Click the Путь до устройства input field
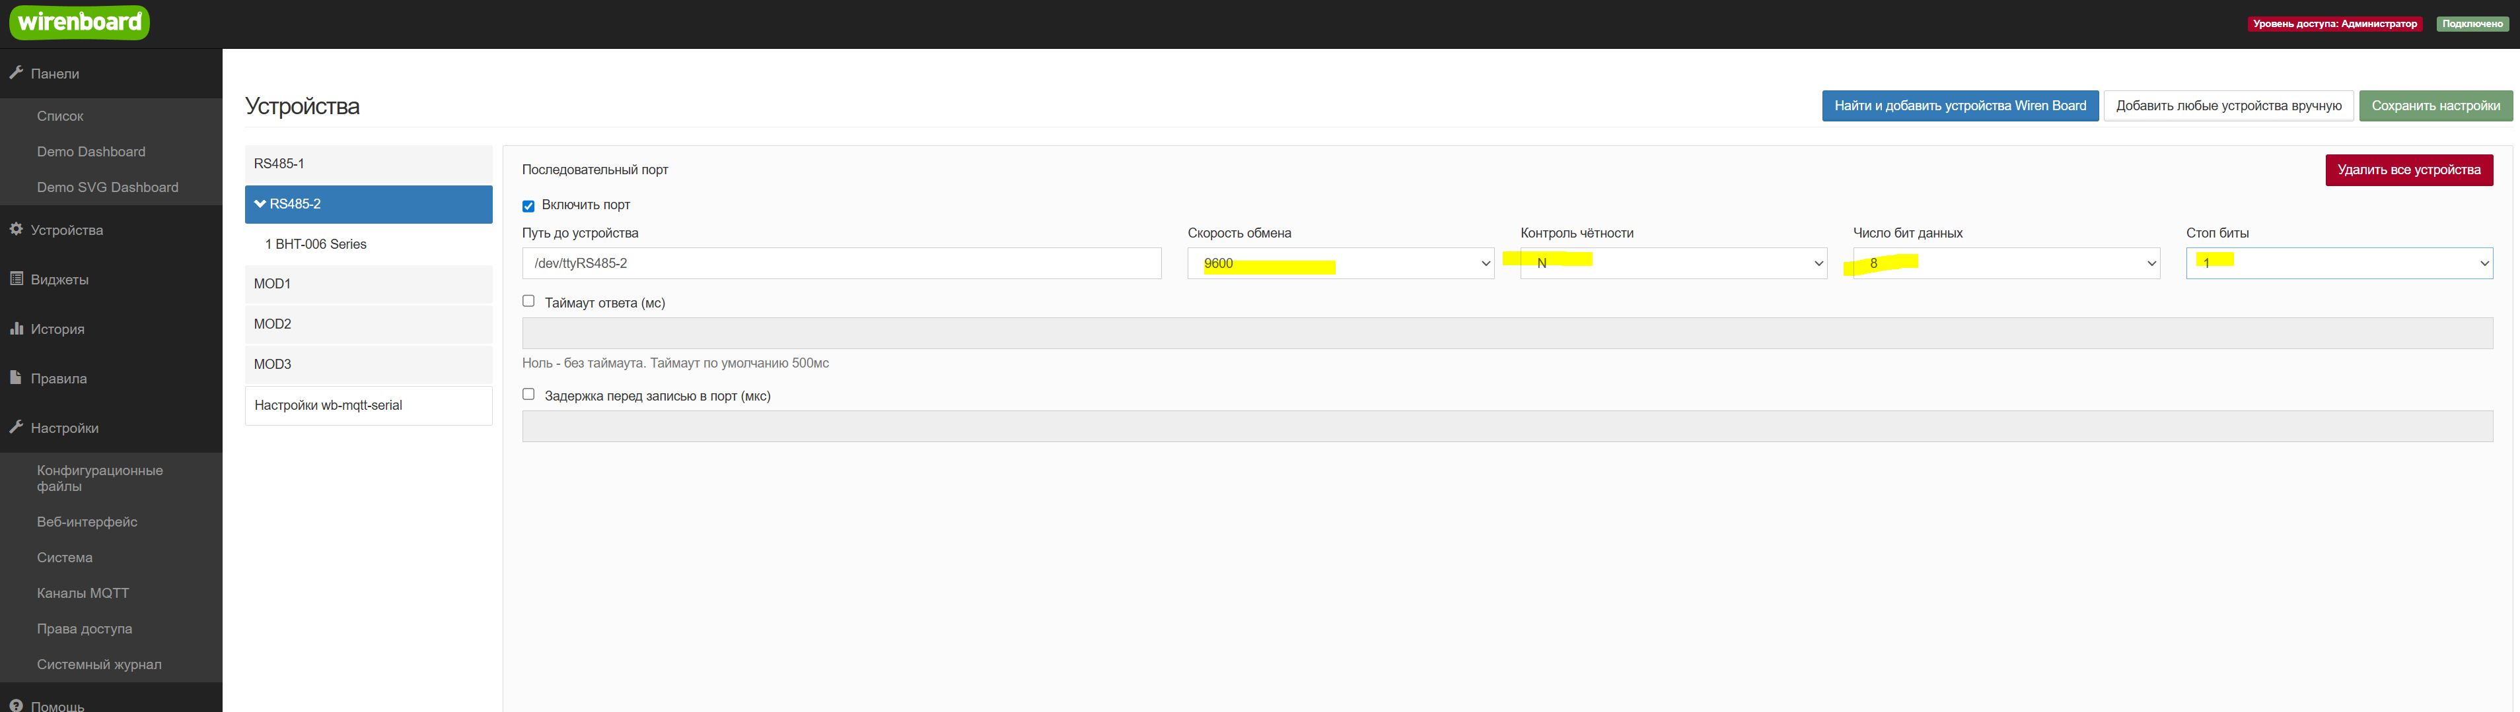This screenshot has width=2520, height=712. 842,264
